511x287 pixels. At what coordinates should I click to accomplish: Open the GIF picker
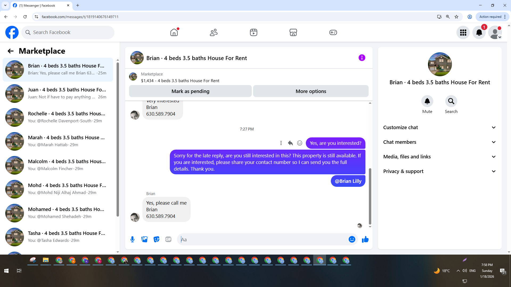pos(168,239)
